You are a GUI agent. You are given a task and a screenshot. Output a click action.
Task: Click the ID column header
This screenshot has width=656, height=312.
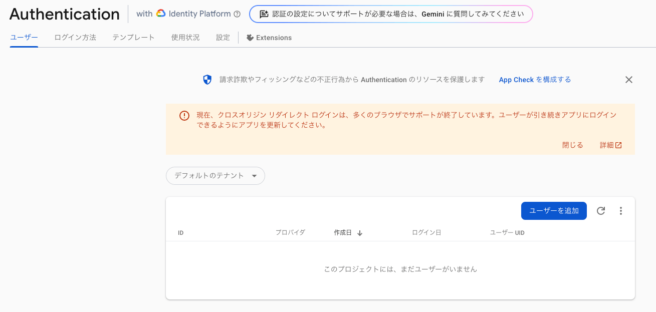point(180,233)
